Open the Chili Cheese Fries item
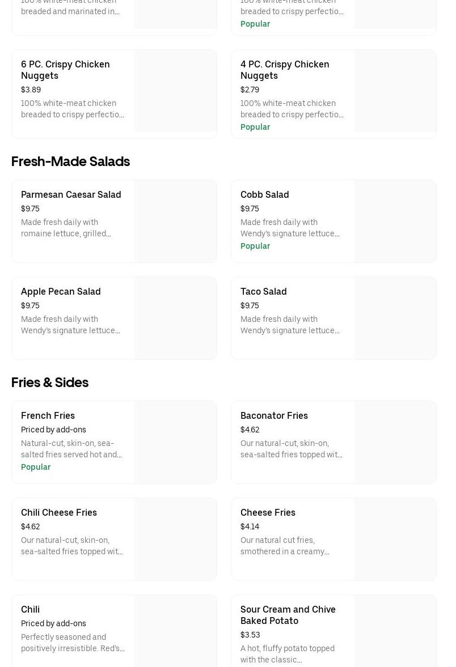Screen dimensions: 456x667 (x=59, y=512)
